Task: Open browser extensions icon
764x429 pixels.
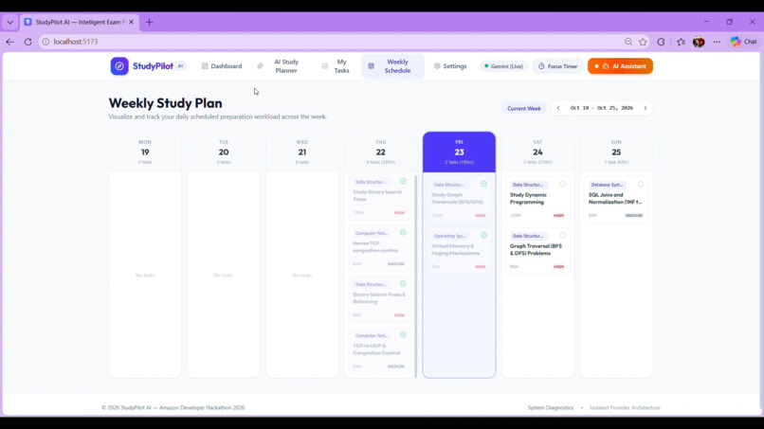Action: (x=662, y=42)
